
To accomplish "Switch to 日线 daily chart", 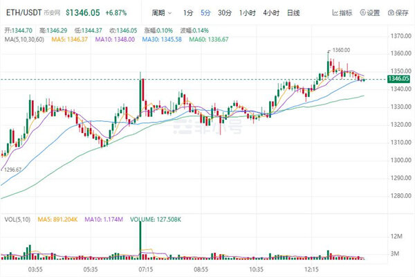I will point(293,13).
